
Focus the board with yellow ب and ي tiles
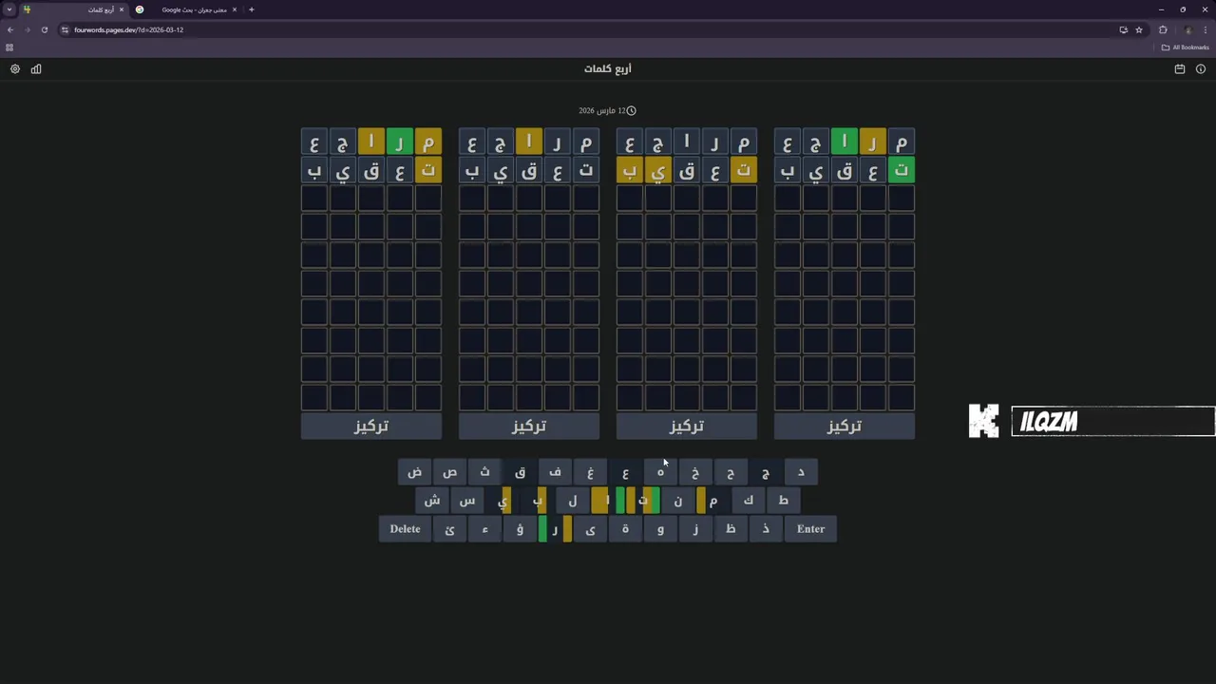click(687, 427)
